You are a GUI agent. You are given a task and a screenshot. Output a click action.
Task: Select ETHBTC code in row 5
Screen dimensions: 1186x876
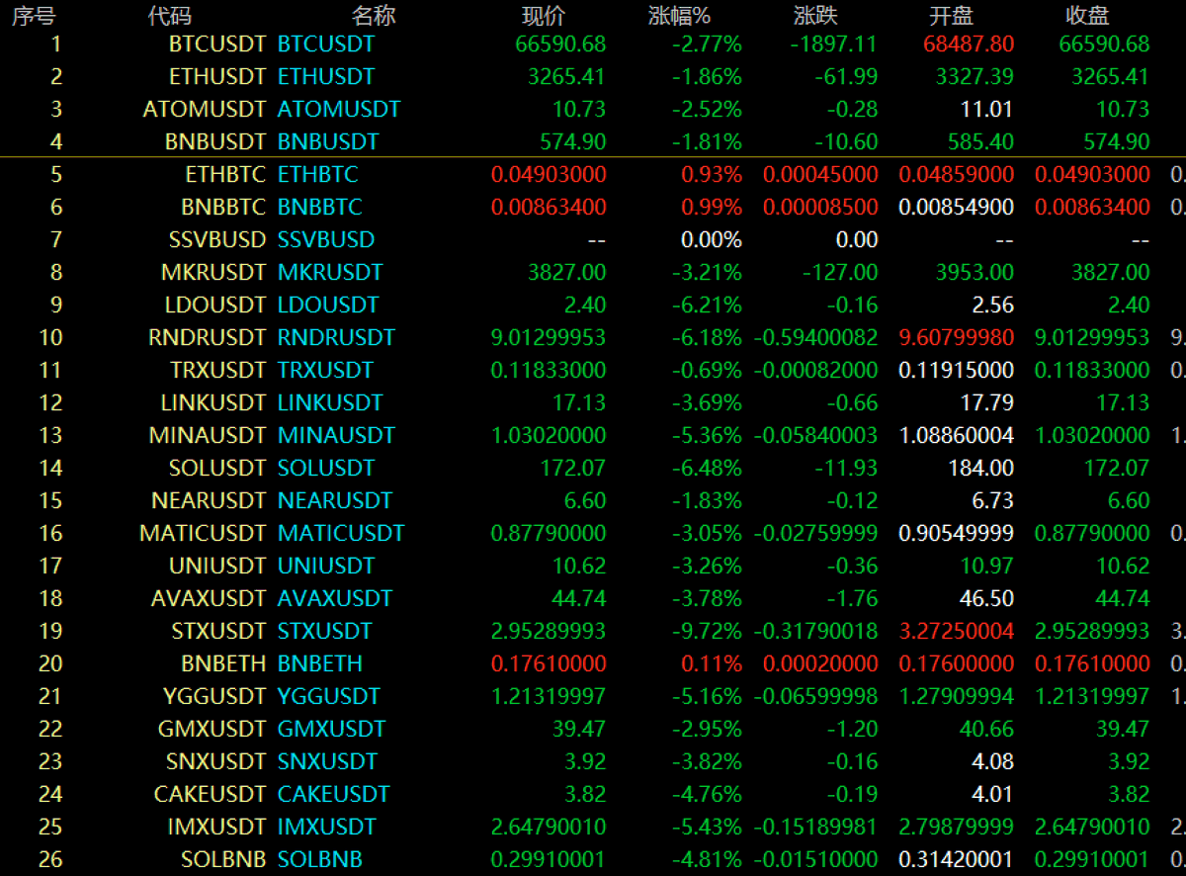coord(225,174)
